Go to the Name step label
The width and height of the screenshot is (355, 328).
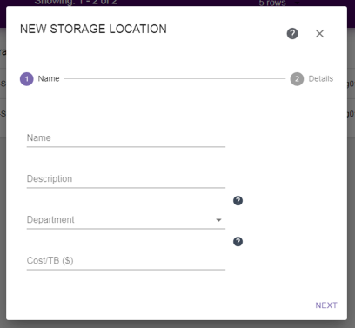click(49, 78)
